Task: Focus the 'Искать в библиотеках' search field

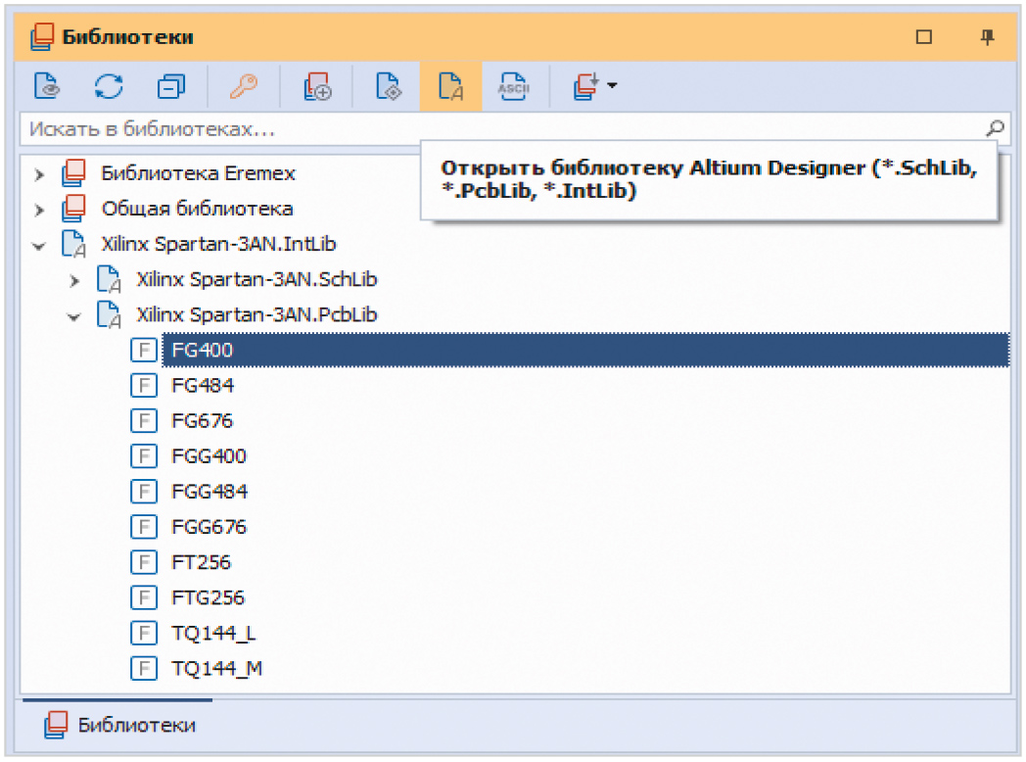Action: 504,128
